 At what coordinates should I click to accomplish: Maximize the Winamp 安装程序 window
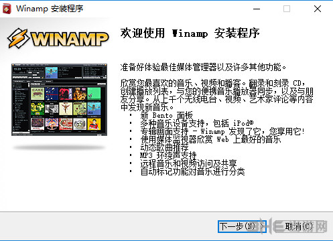point(287,9)
